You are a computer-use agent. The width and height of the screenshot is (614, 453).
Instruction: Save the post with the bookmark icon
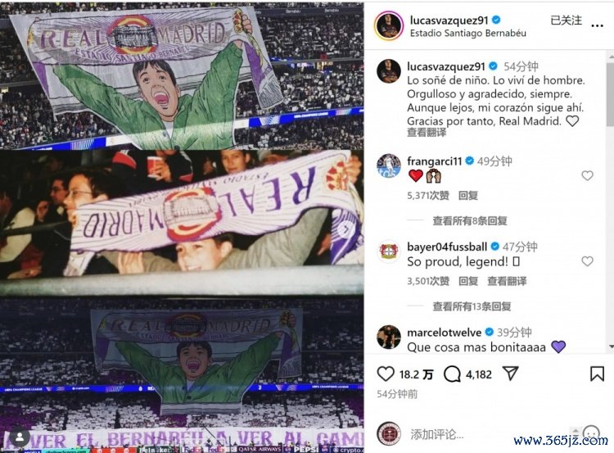(x=597, y=374)
